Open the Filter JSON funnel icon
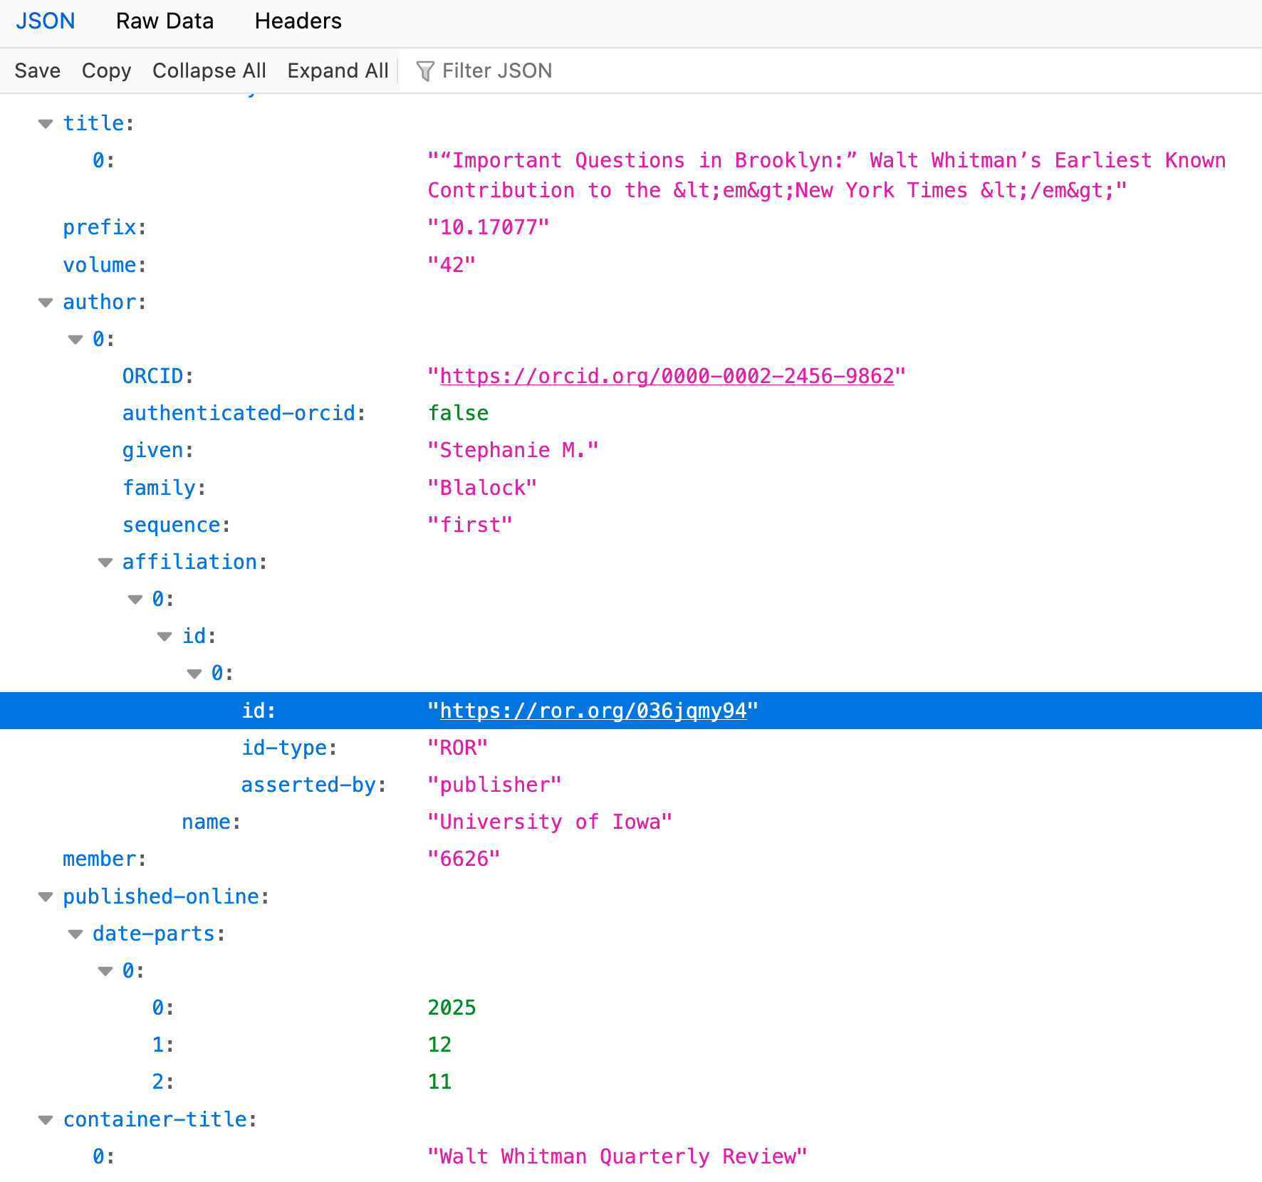The image size is (1262, 1182). (x=425, y=70)
